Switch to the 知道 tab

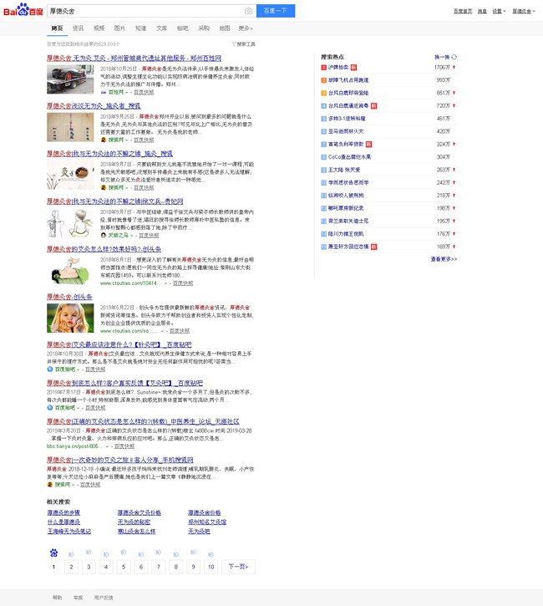[x=140, y=28]
